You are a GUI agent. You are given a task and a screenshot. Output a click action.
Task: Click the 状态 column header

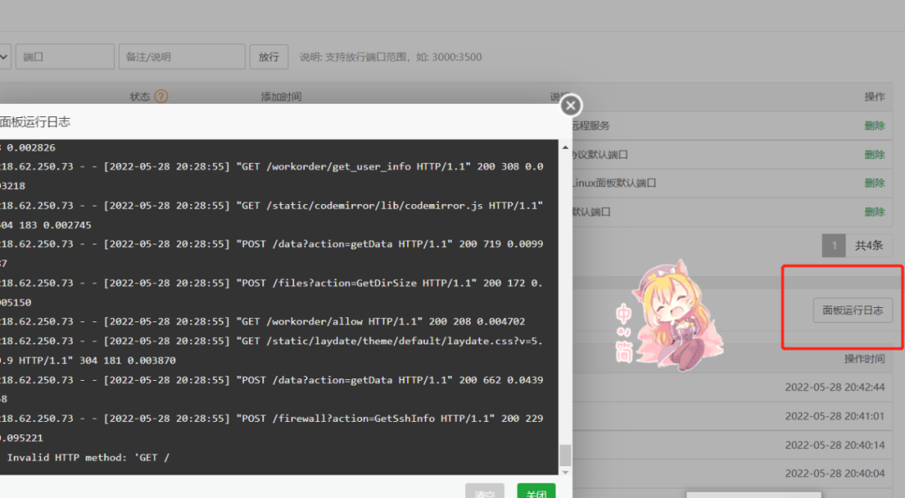(x=140, y=96)
